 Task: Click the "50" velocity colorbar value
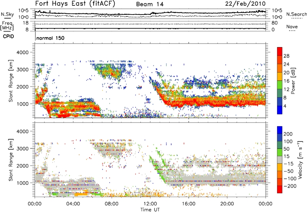click(x=286, y=149)
